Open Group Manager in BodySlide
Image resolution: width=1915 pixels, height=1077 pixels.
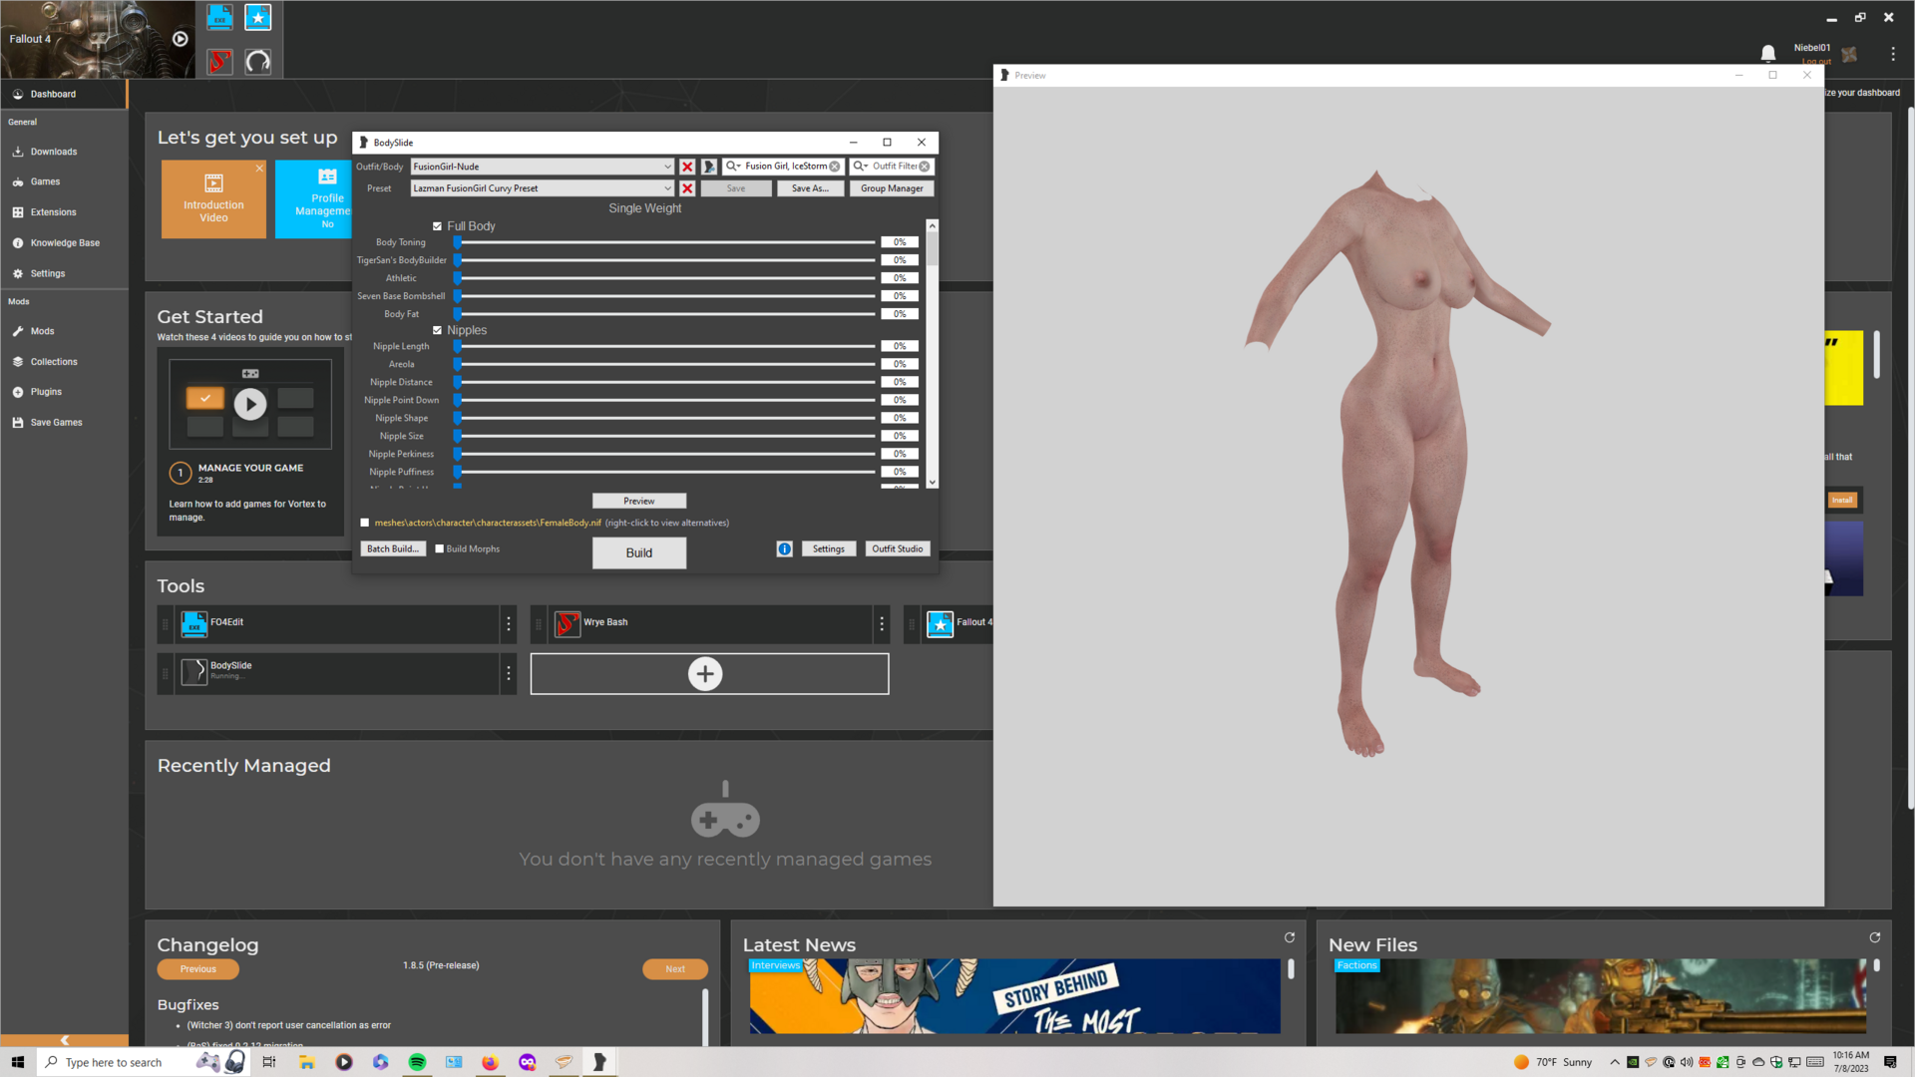892,188
